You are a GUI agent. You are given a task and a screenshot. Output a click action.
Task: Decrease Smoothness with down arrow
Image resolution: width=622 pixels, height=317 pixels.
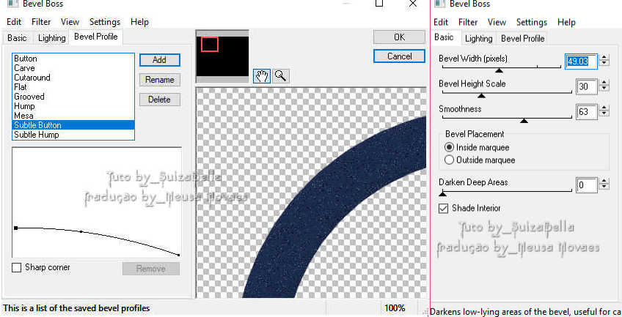coord(604,113)
